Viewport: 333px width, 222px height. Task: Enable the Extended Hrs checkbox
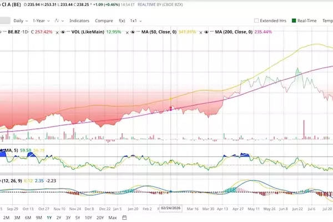pyautogui.click(x=256, y=21)
